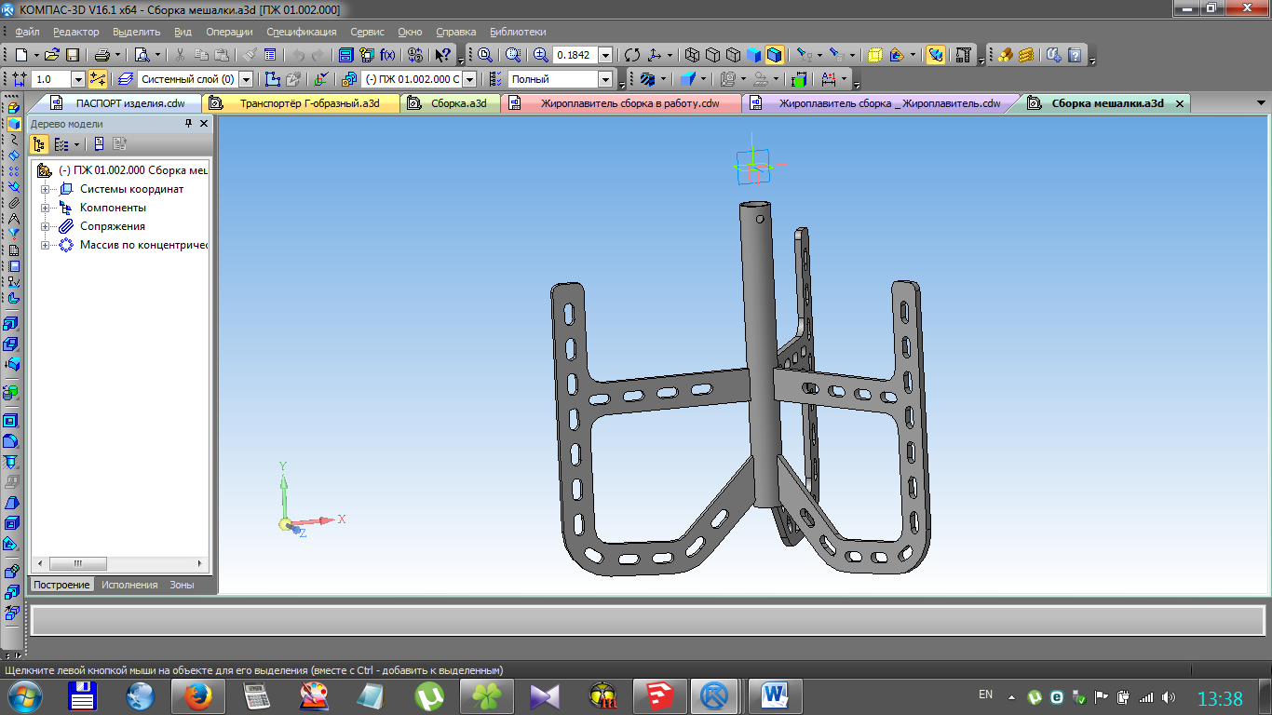Click the Zoom in/out magnifier with plus icon
1272x715 pixels.
click(x=541, y=55)
